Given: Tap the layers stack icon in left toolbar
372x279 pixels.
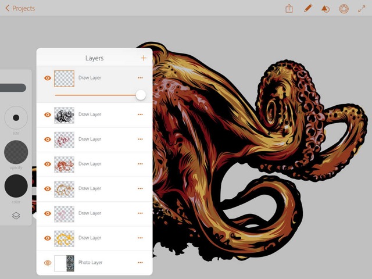Looking at the screenshot, I should click(x=16, y=216).
